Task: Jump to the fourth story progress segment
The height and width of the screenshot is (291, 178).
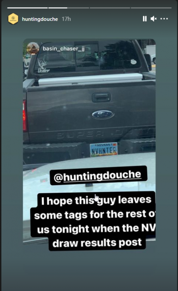Action: coord(151,8)
